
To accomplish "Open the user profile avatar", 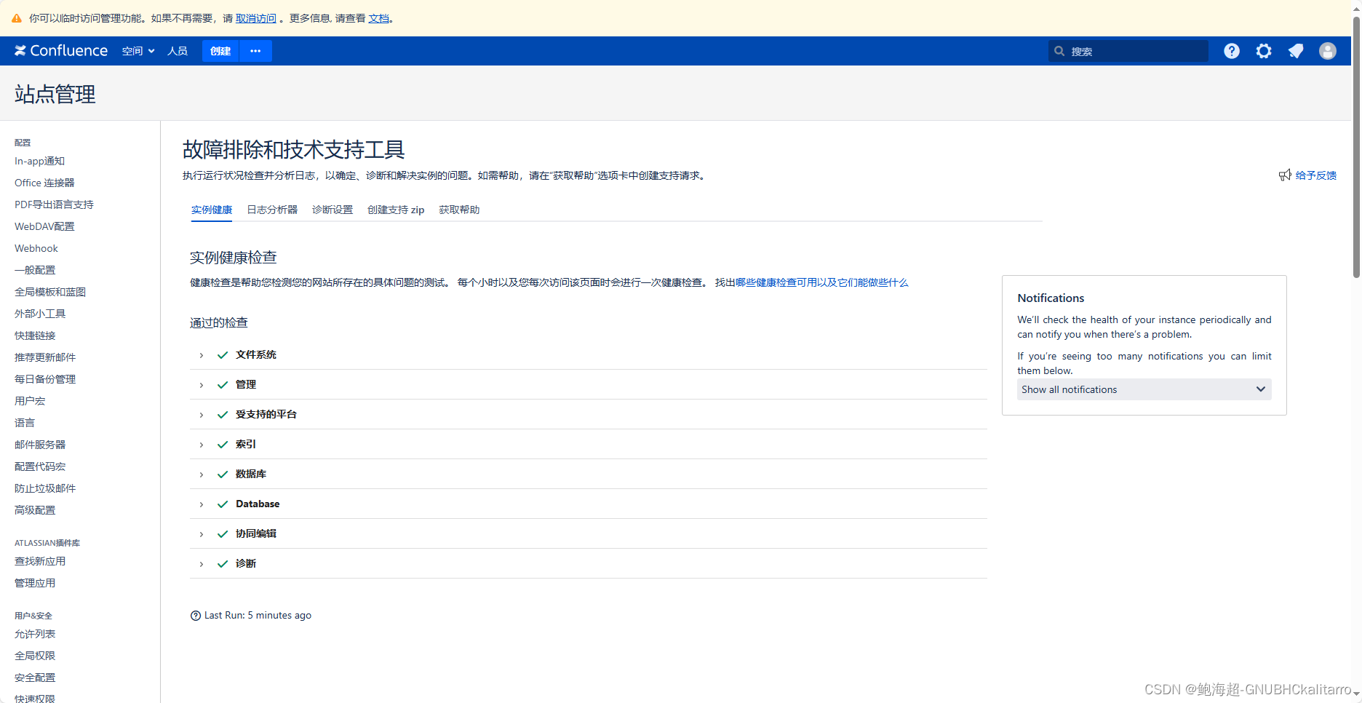I will coord(1327,51).
